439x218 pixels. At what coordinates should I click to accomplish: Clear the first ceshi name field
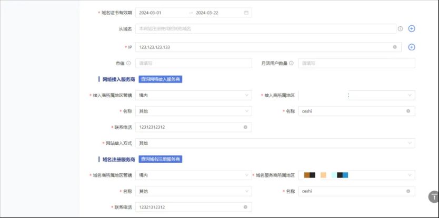click(x=408, y=111)
